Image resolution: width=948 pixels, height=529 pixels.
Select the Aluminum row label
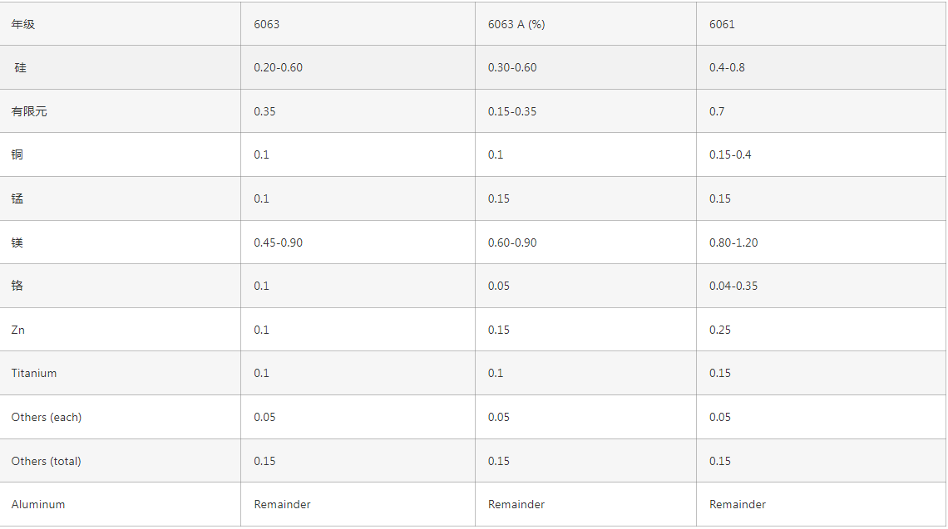click(38, 504)
